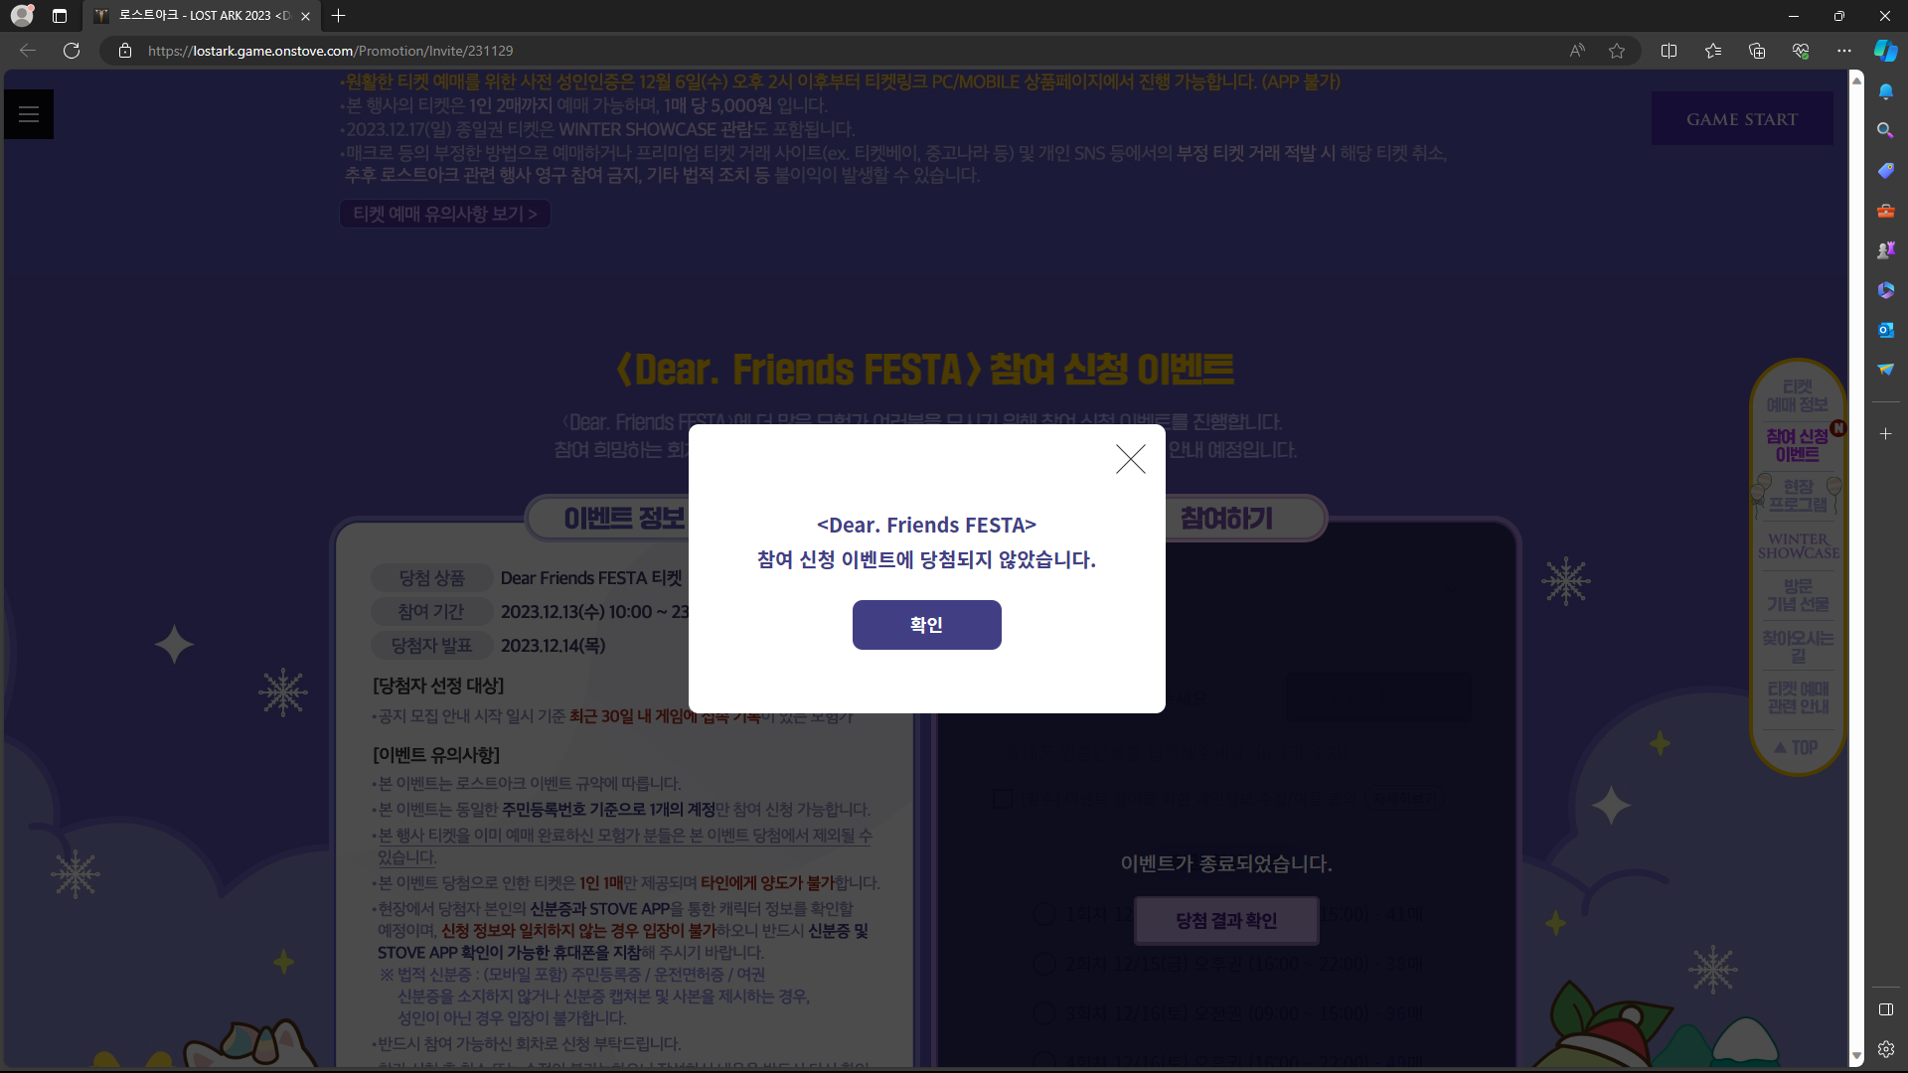Select the 참여 신청 이벤트 side nav item
This screenshot has width=1908, height=1073.
1797,445
